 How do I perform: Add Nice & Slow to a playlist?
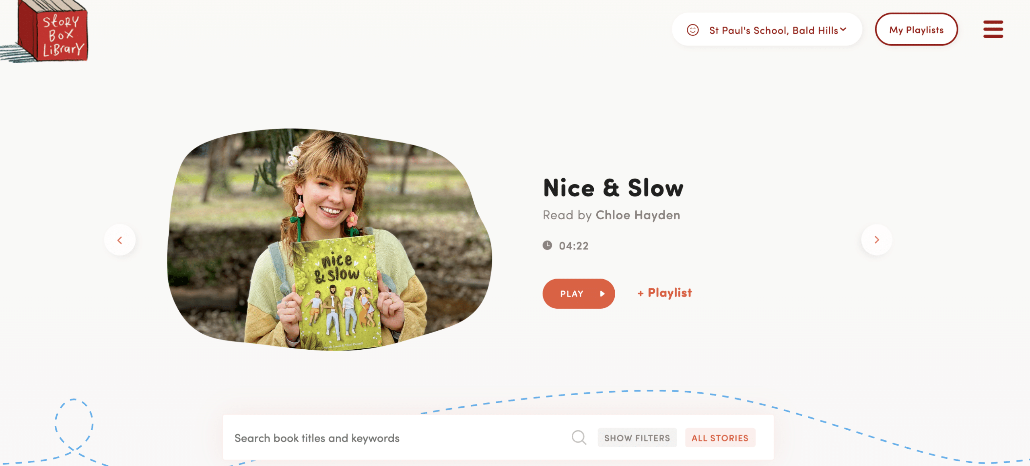click(665, 293)
